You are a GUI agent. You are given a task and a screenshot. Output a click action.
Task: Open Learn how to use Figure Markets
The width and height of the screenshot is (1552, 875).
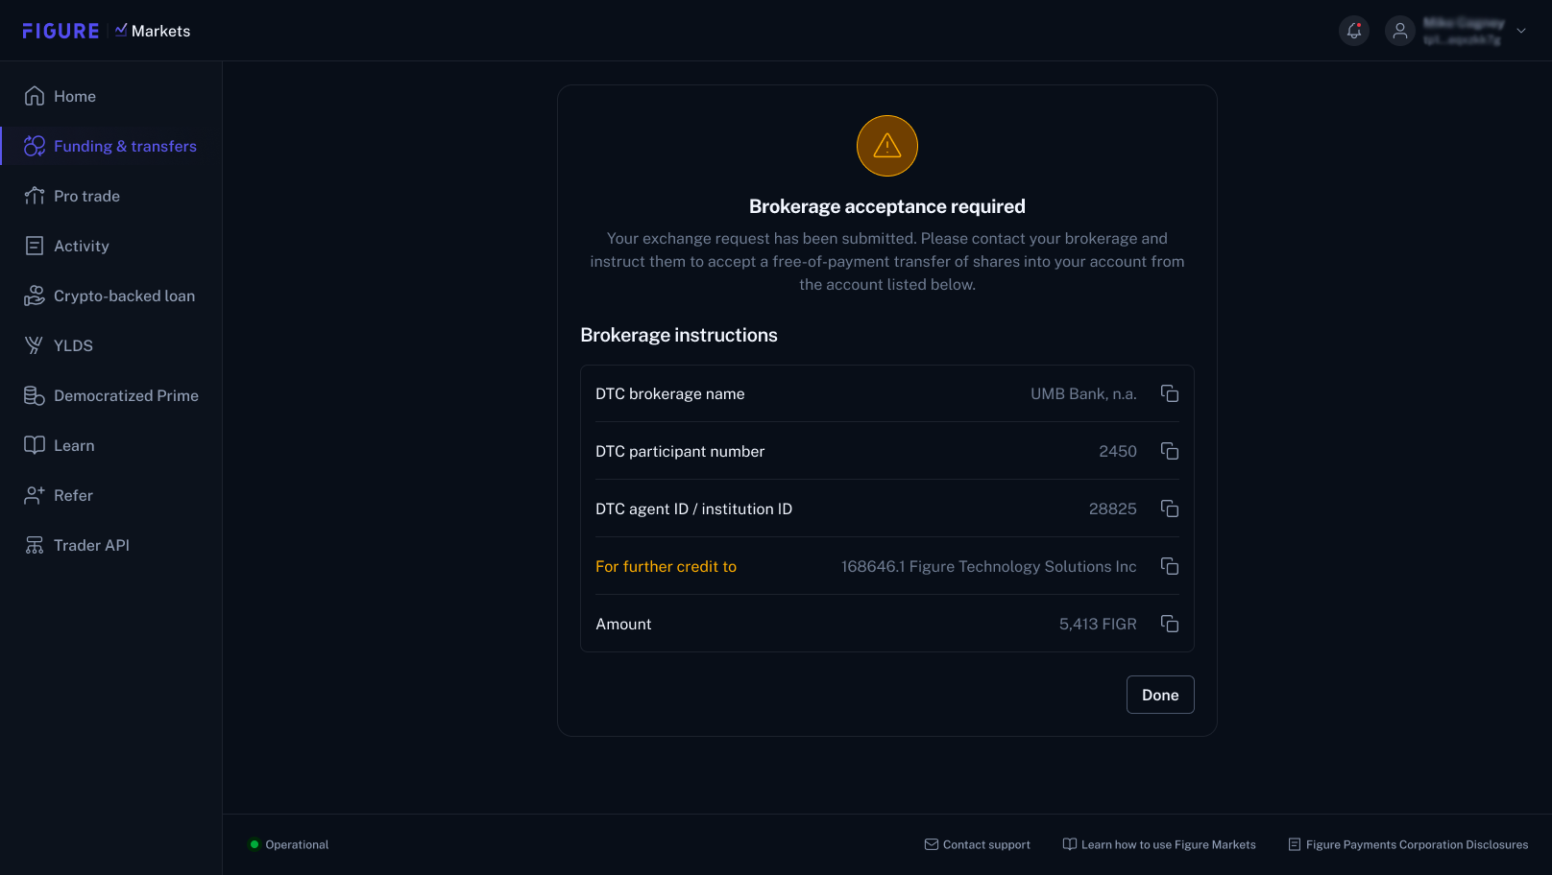1159,844
